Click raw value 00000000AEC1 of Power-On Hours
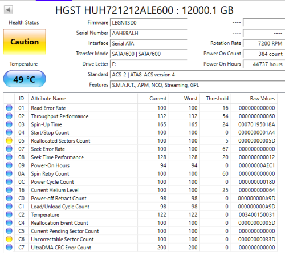This screenshot has width=285, height=255. (x=256, y=165)
